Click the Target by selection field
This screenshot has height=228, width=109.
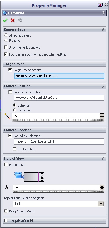(x=59, y=76)
